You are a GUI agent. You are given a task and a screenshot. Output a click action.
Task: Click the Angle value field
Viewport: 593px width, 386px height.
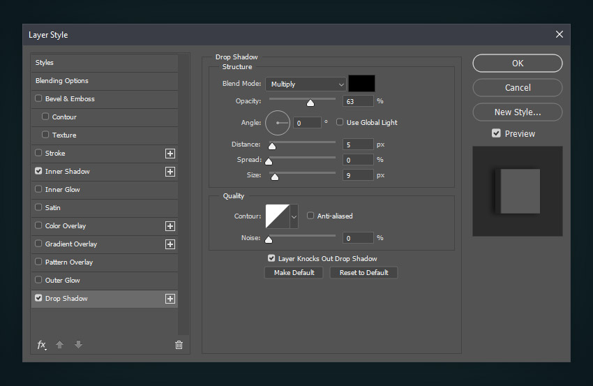307,123
